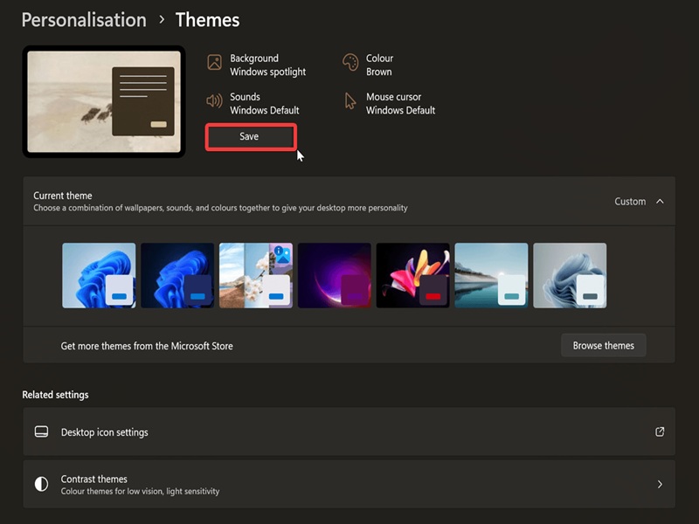Screen dimensions: 699x524
Task: Select the colourful flower dark theme
Action: pyautogui.click(x=412, y=275)
